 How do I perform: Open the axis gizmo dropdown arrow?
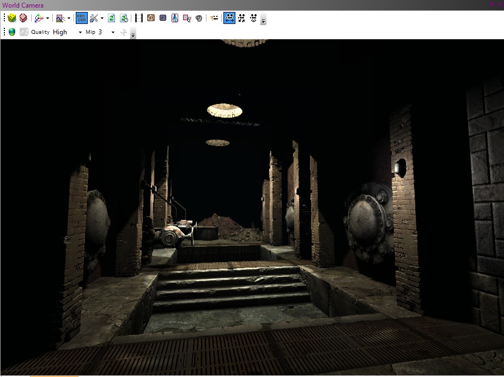click(x=47, y=19)
